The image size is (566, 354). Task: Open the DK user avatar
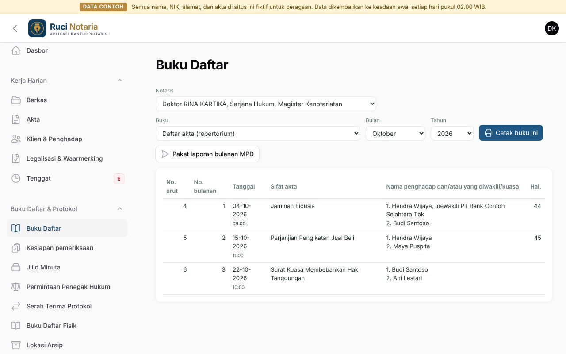(x=552, y=28)
